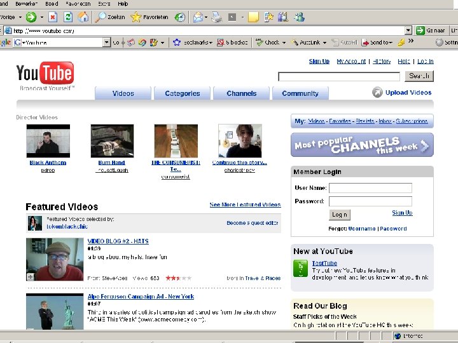Screen dimensions: 458x343
Task: Open the My Account link
Action: click(351, 61)
